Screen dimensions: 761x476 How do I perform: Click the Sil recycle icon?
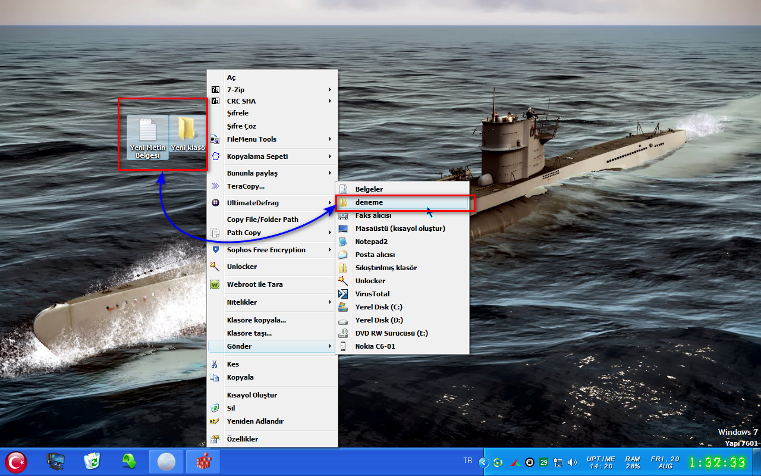pyautogui.click(x=215, y=408)
